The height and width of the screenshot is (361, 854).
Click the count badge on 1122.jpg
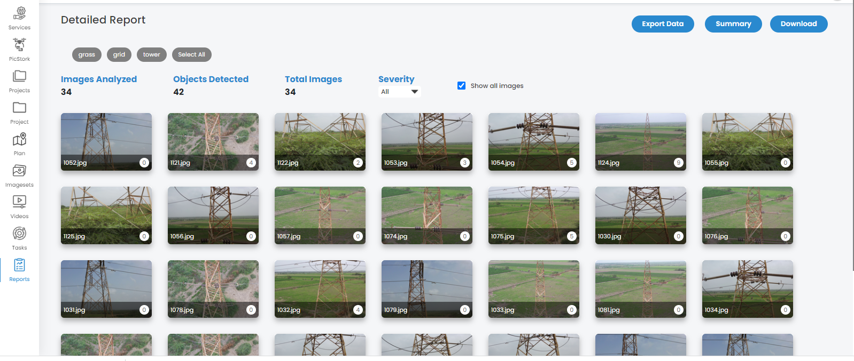(x=358, y=163)
